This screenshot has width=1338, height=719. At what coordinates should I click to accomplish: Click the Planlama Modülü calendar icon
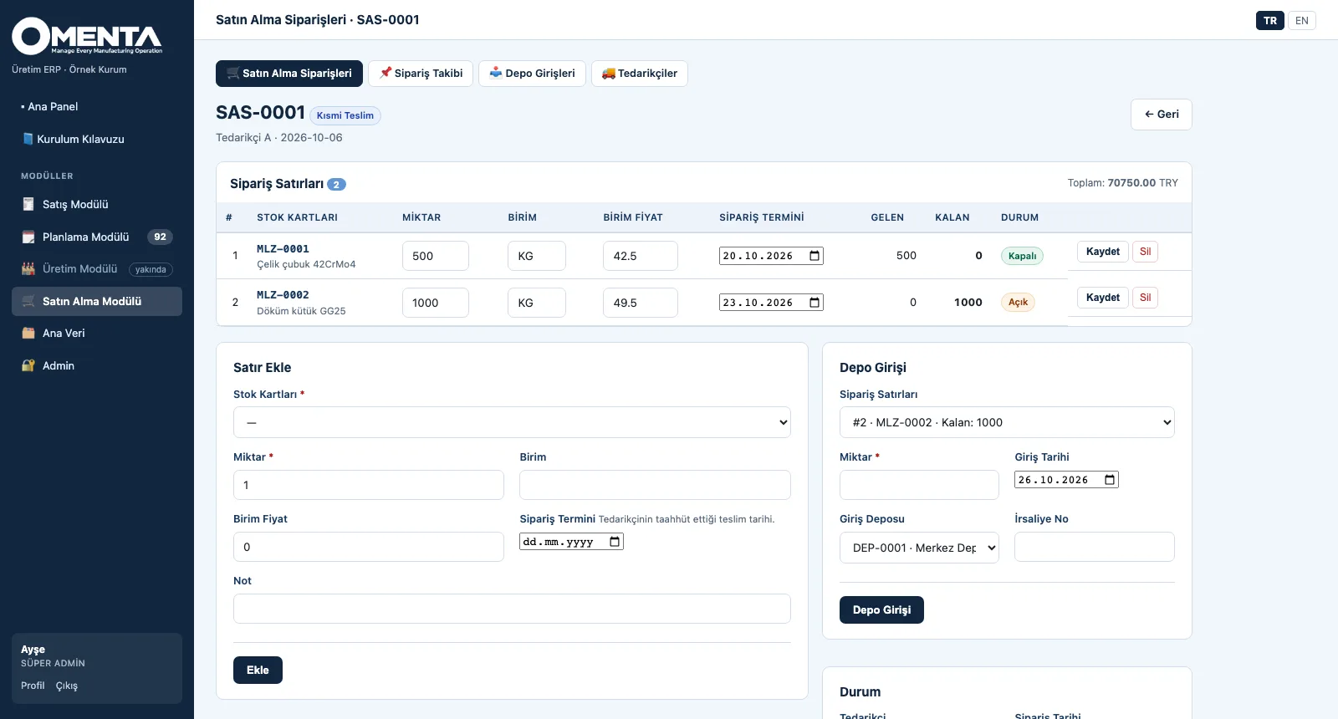click(x=28, y=237)
